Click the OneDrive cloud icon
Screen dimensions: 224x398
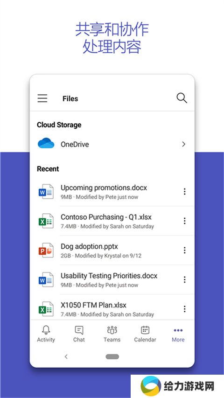pyautogui.click(x=46, y=143)
